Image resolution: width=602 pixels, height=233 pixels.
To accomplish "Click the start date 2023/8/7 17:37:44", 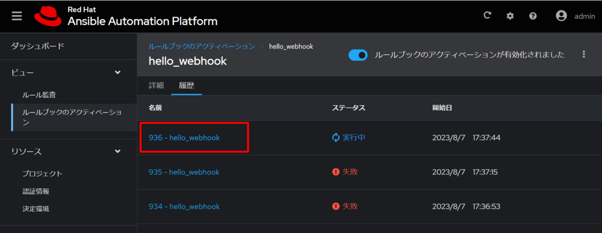I will pyautogui.click(x=466, y=137).
